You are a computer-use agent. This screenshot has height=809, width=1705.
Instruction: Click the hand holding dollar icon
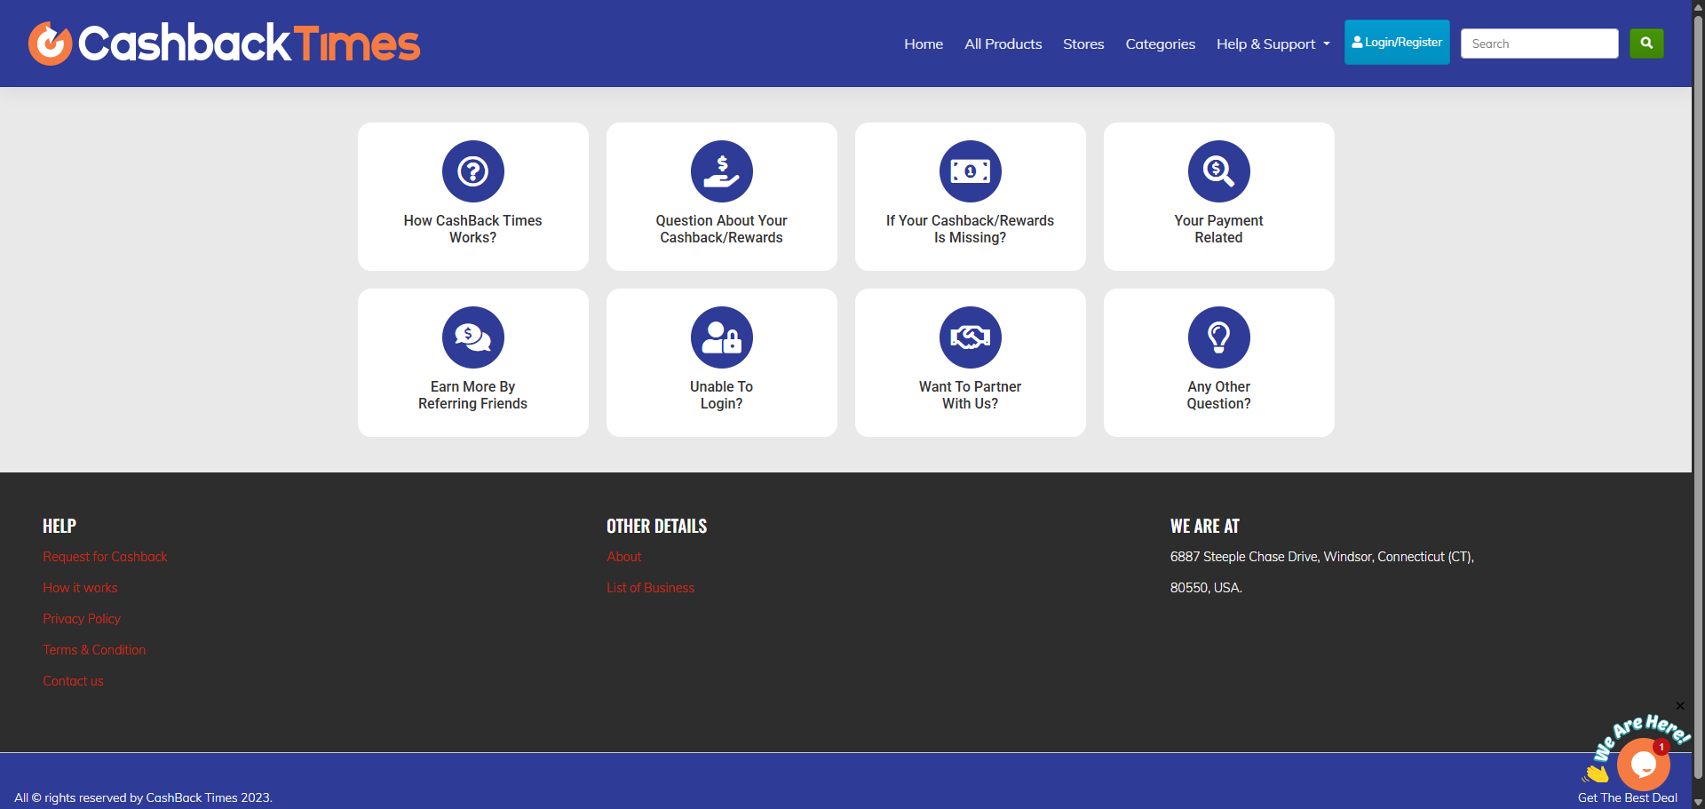pyautogui.click(x=721, y=171)
